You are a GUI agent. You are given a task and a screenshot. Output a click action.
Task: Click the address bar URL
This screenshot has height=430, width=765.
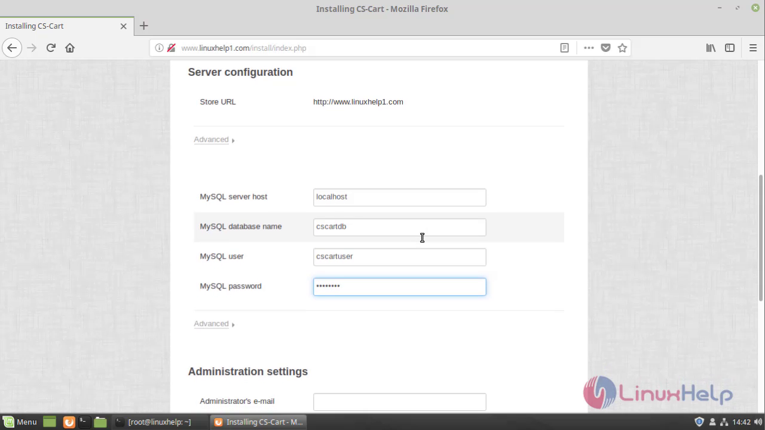[243, 48]
